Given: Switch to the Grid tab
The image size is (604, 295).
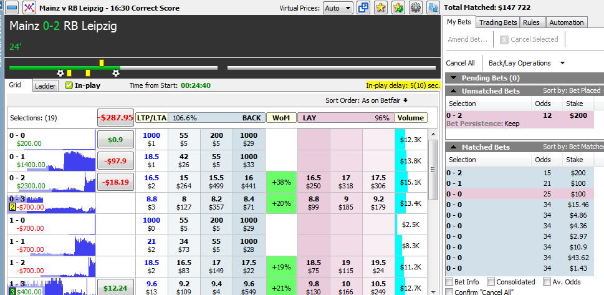Looking at the screenshot, I should click(x=16, y=85).
